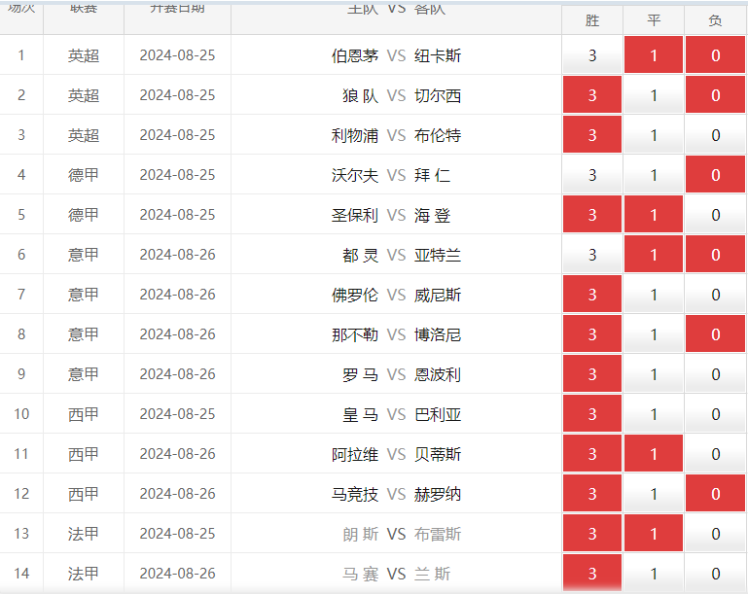Deselect loss (0) for 伯恩茅 VS 纽卡斯
The width and height of the screenshot is (748, 595).
coord(715,55)
